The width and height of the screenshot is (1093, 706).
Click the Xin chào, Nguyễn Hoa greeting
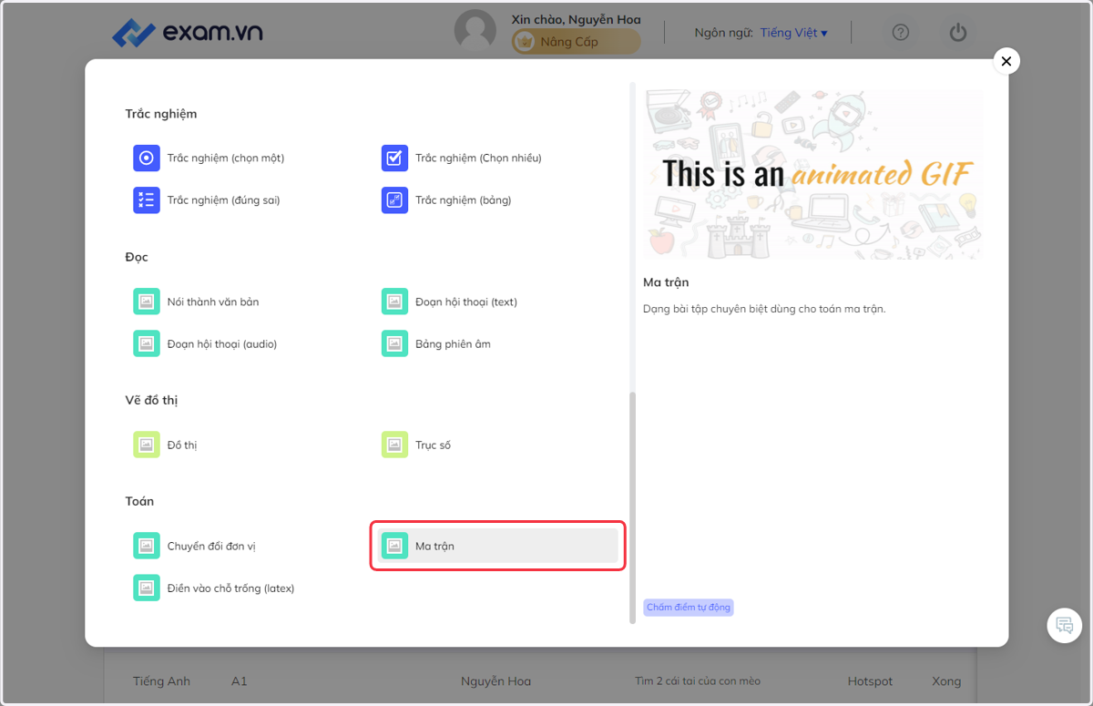576,19
